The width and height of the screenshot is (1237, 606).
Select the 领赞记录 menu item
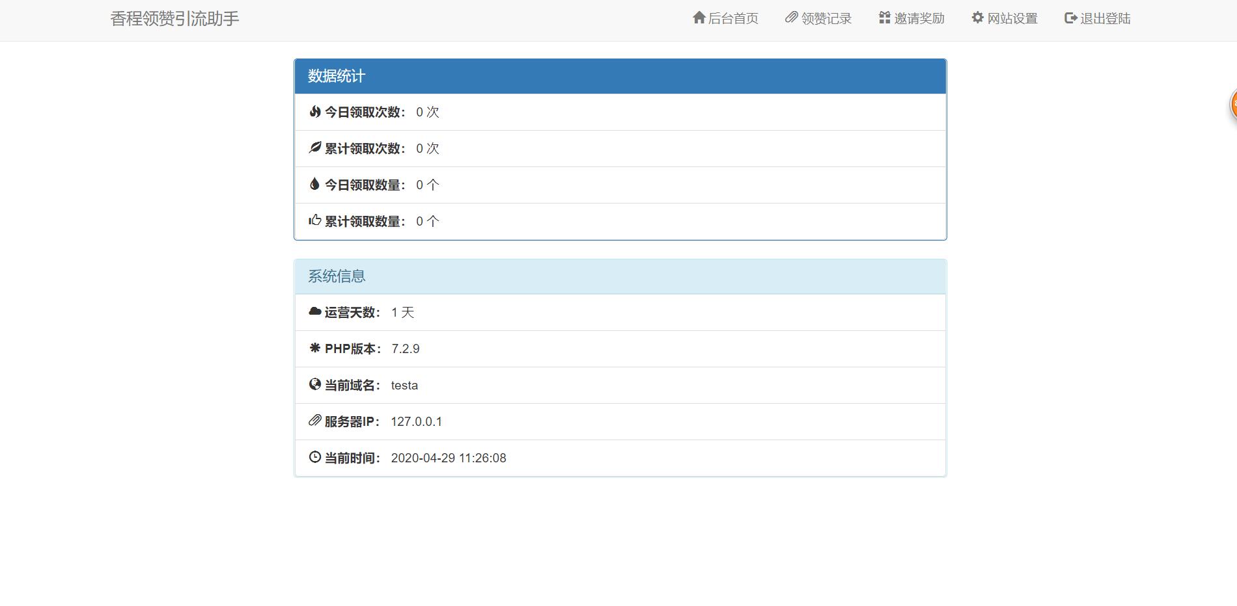[824, 18]
